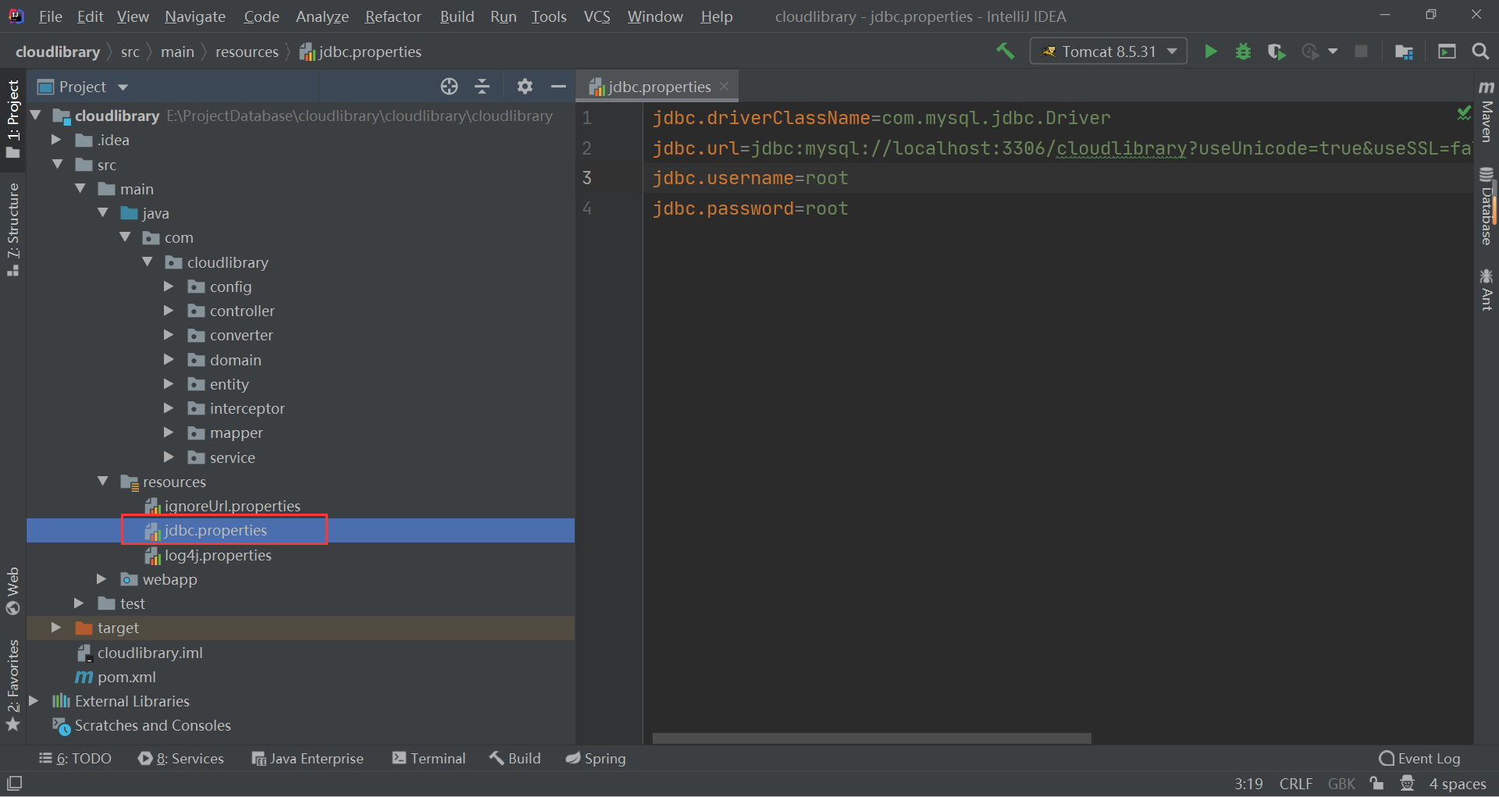Expand the webapp folder
Viewport: 1499px width, 797px height.
(x=101, y=579)
